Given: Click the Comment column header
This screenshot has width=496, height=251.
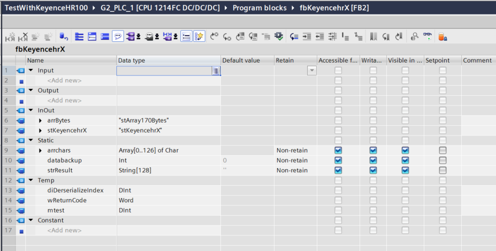Looking at the screenshot, I should pos(478,60).
